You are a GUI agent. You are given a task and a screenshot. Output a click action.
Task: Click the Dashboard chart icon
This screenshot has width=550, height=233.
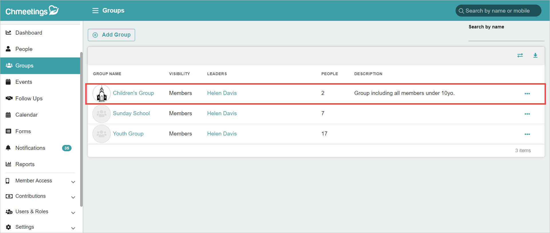click(9, 33)
